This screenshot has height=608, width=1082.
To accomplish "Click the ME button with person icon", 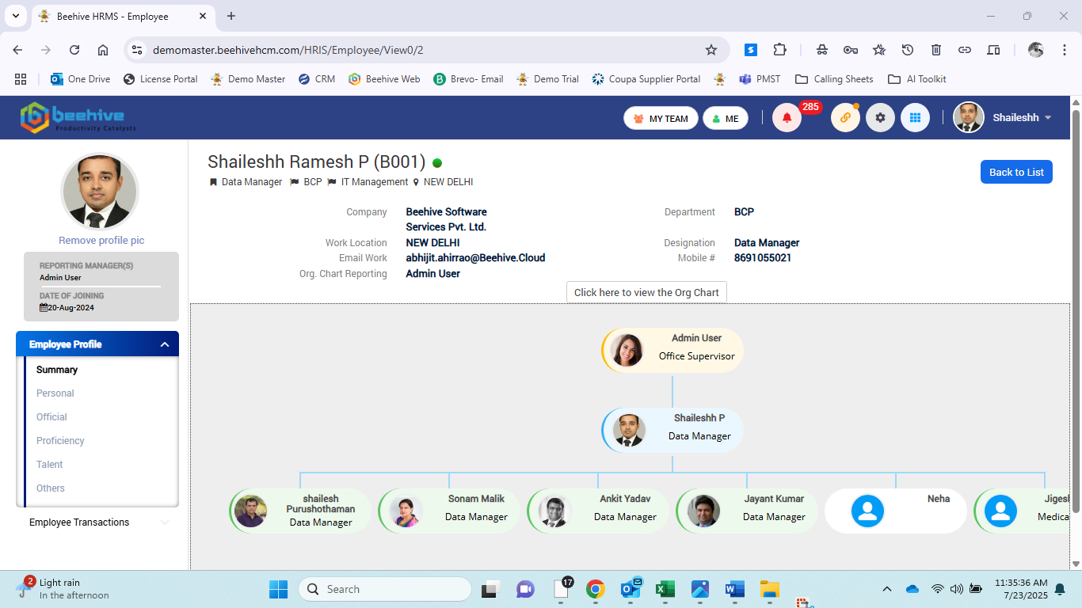I will click(x=725, y=117).
